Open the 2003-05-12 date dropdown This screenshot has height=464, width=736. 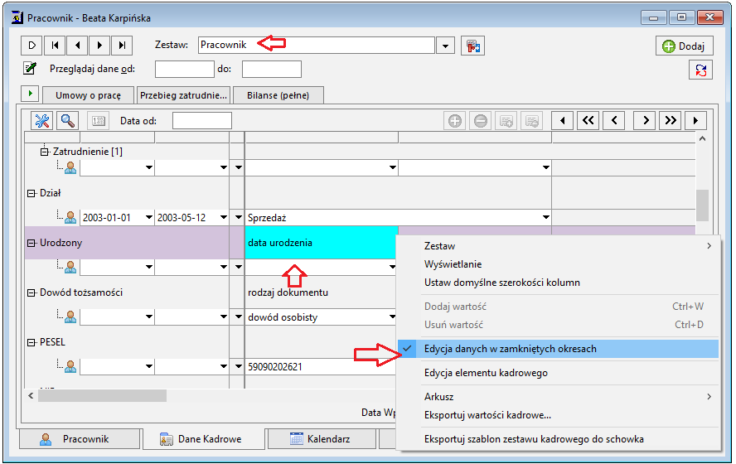[224, 217]
